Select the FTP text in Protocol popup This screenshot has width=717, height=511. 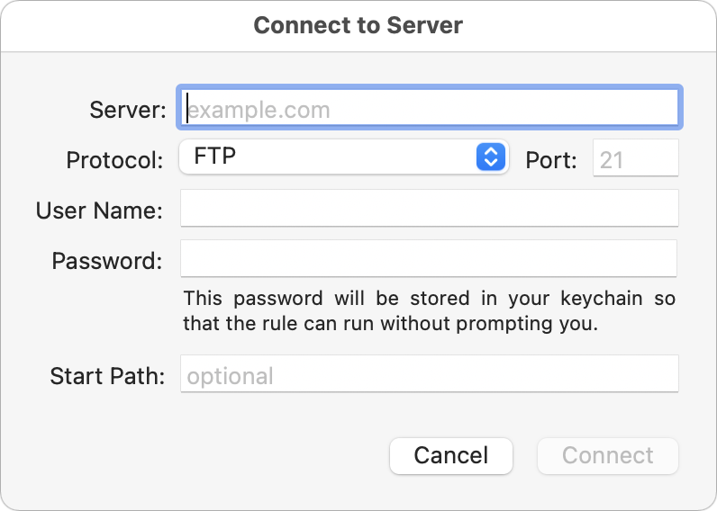(215, 157)
